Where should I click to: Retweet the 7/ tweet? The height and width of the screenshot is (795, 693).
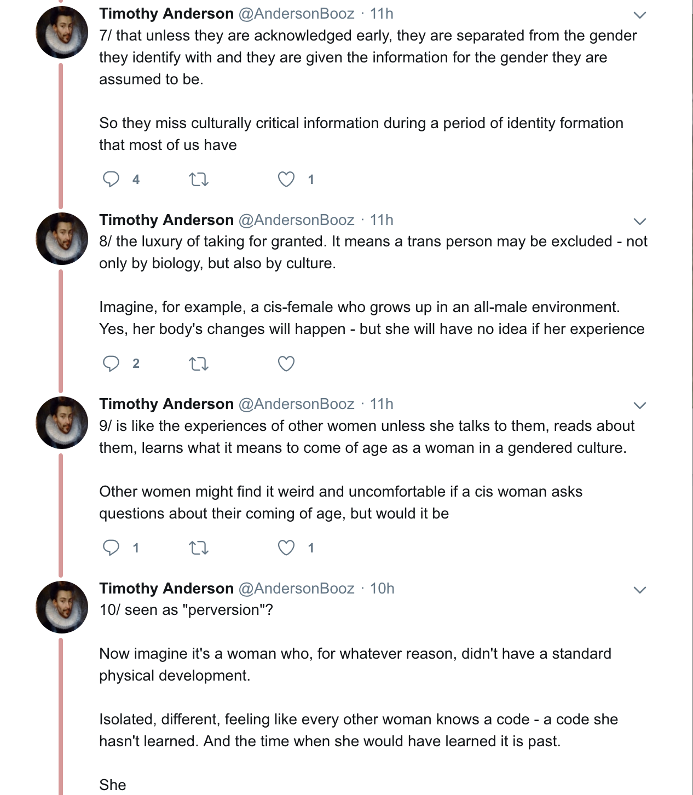(x=198, y=179)
